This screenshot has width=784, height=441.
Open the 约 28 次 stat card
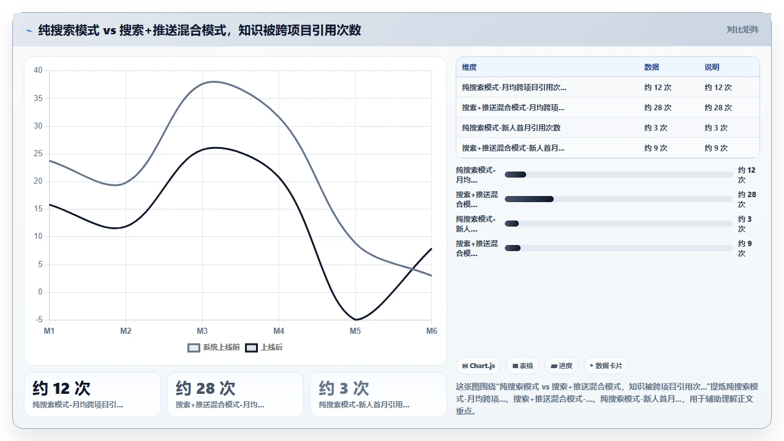[x=235, y=394]
